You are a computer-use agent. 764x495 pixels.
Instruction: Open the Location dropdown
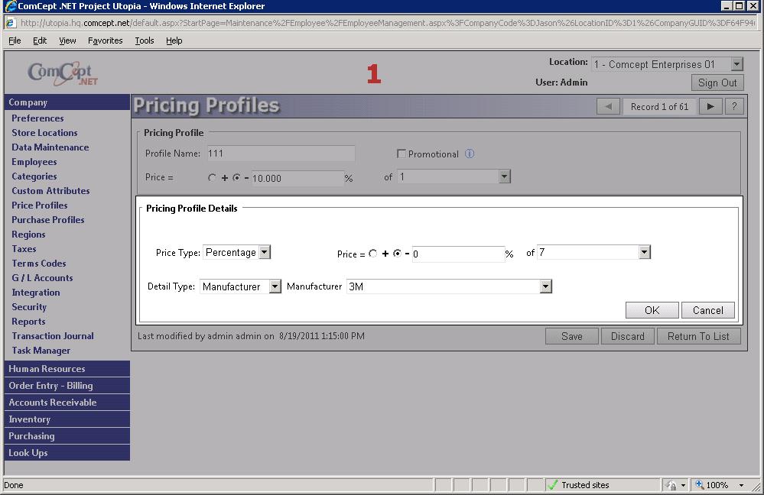[x=736, y=65]
